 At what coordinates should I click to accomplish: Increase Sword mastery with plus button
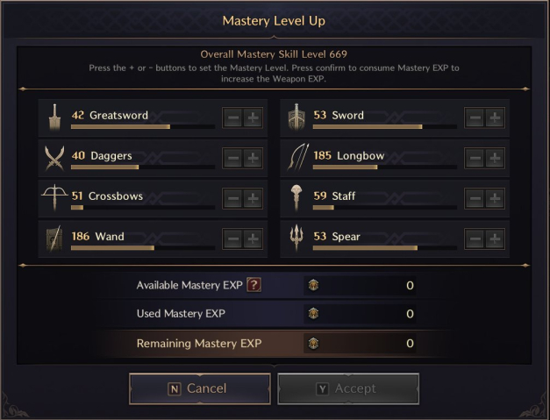(x=495, y=117)
